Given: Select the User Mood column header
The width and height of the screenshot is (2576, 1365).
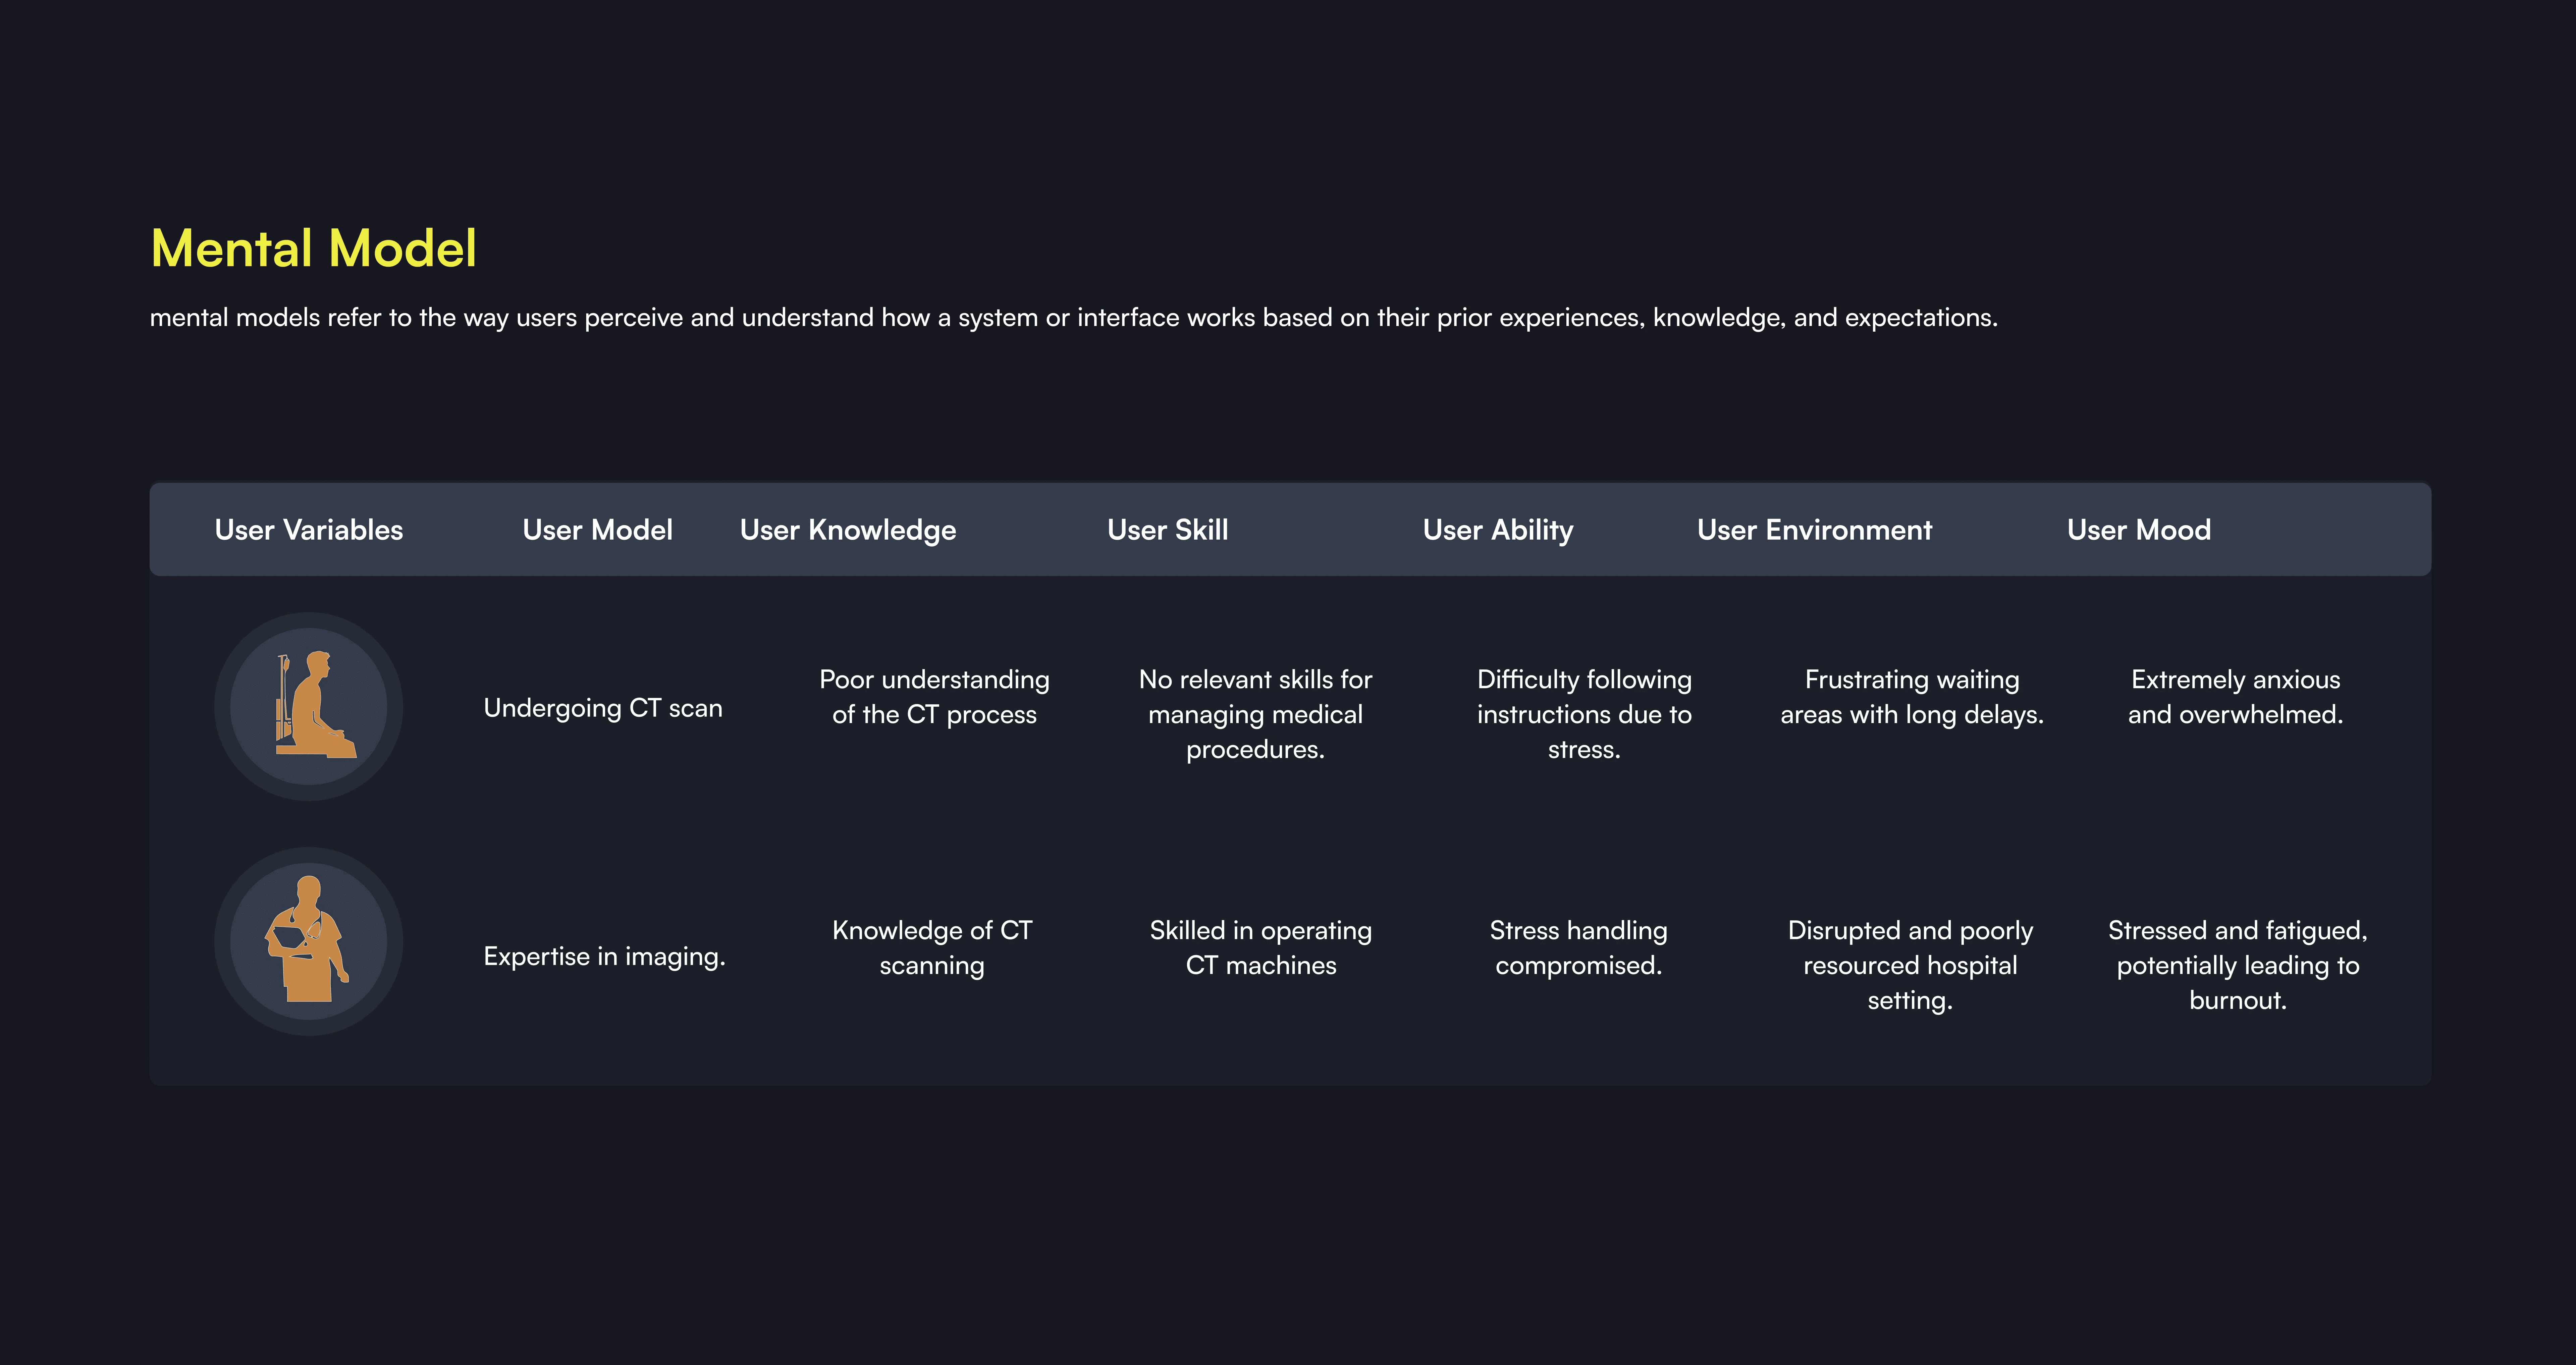Looking at the screenshot, I should pyautogui.click(x=2138, y=530).
